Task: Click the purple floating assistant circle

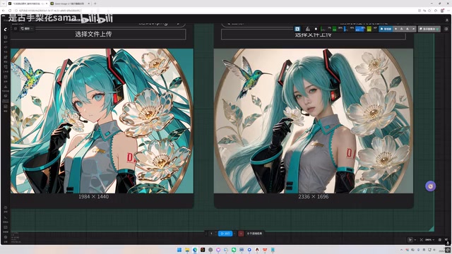Action: [430, 186]
